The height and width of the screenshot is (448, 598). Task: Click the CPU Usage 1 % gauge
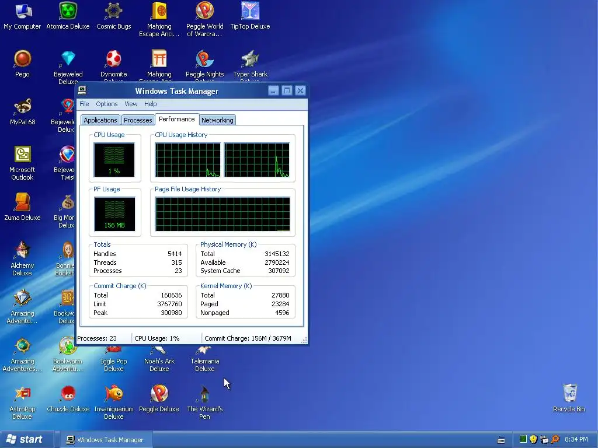point(114,160)
